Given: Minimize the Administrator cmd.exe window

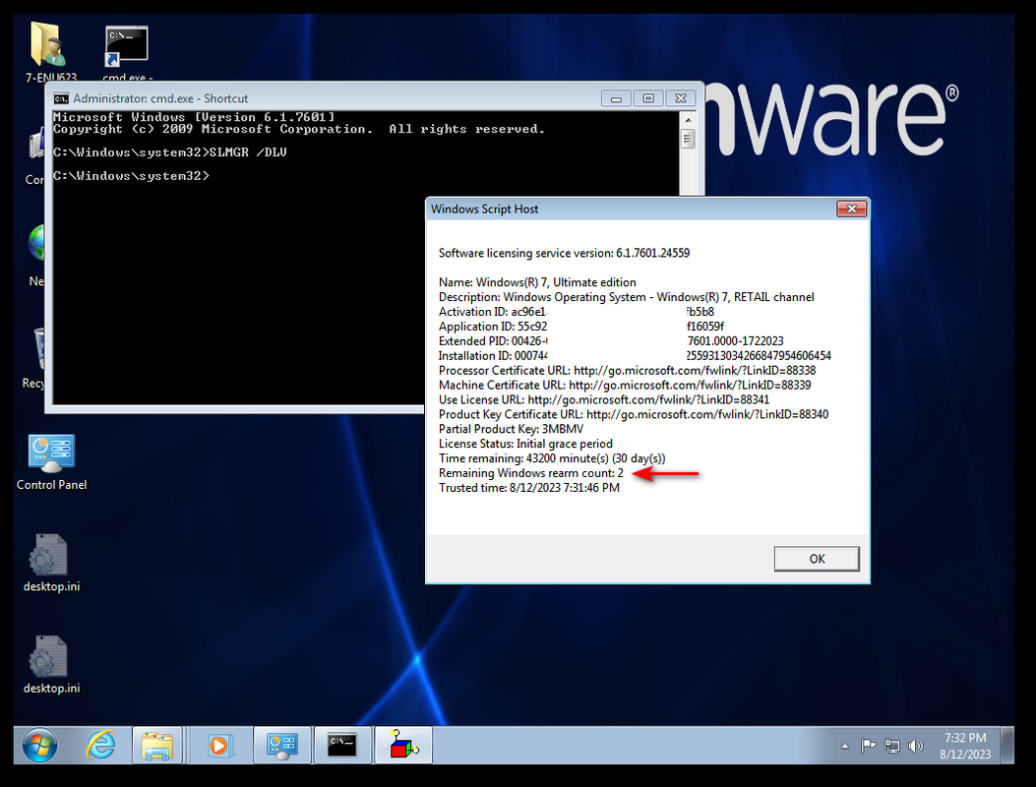Looking at the screenshot, I should coord(616,98).
